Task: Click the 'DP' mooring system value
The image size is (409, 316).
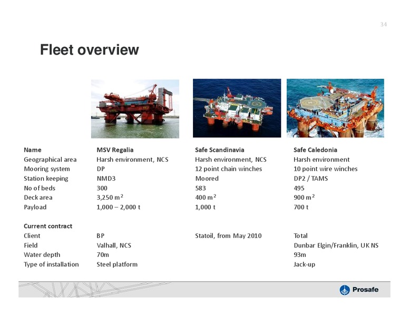Action: coord(101,169)
